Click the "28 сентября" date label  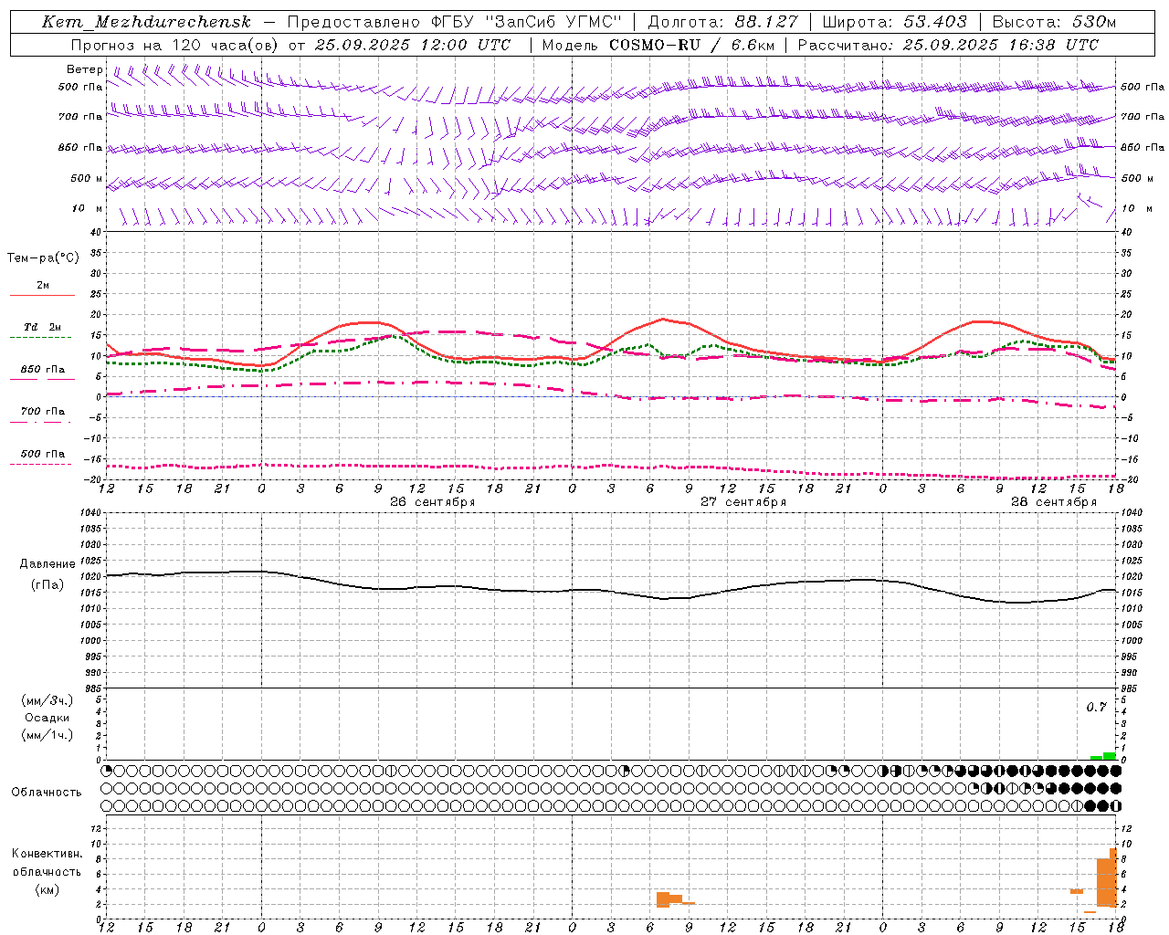click(1054, 501)
